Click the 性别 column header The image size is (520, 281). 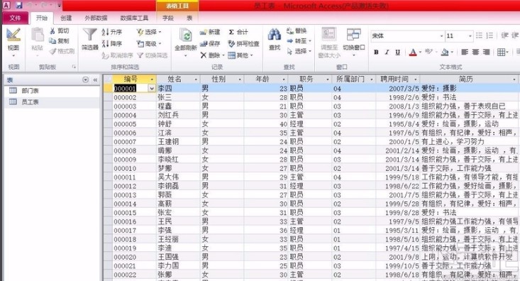[x=222, y=79]
